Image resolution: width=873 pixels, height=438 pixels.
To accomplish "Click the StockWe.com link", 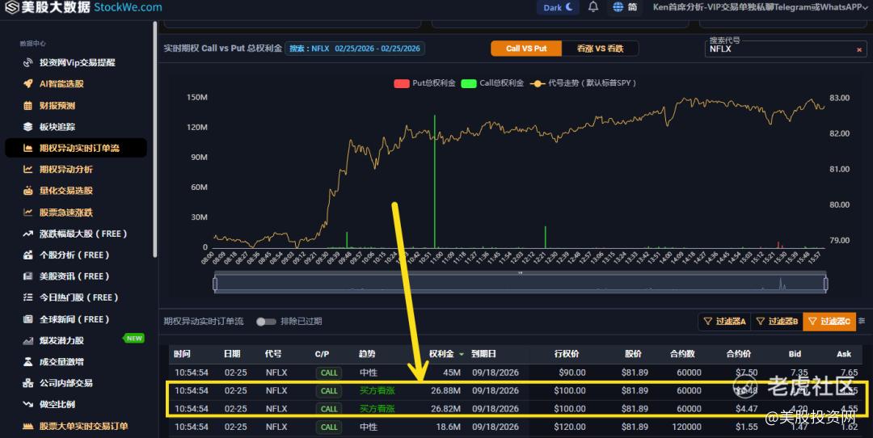I will pos(128,7).
